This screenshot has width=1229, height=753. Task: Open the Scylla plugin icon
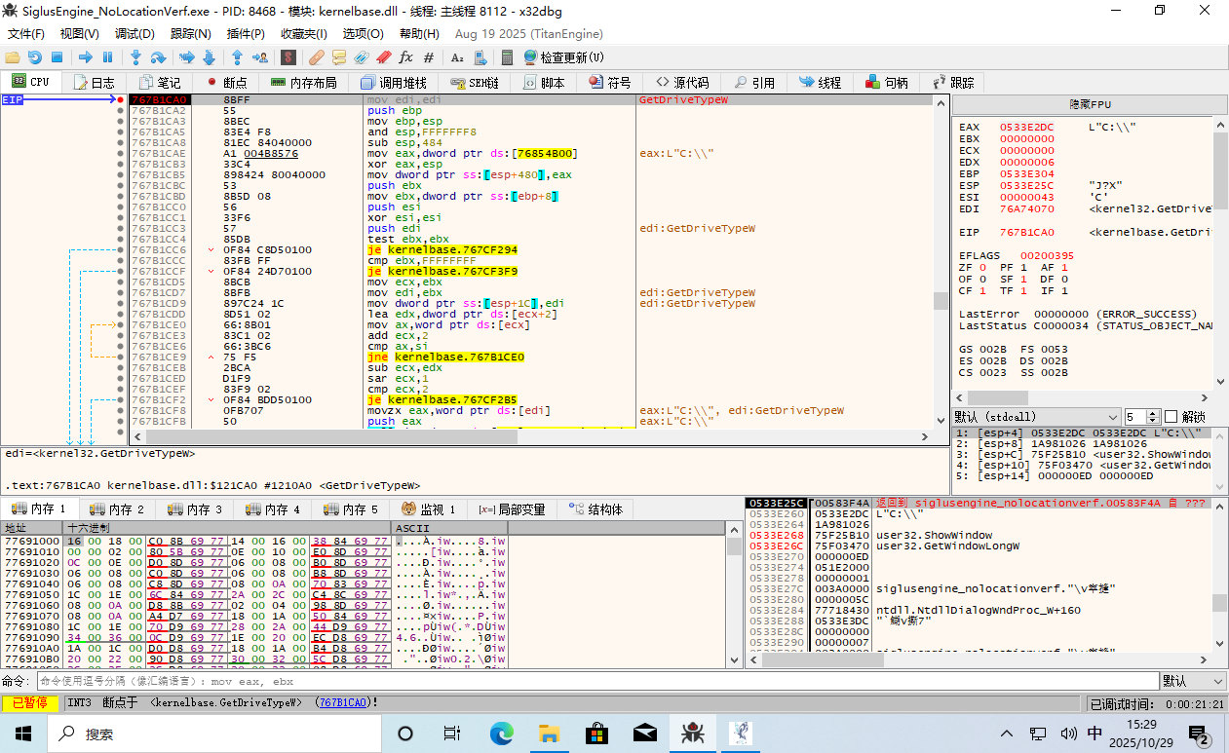(288, 57)
